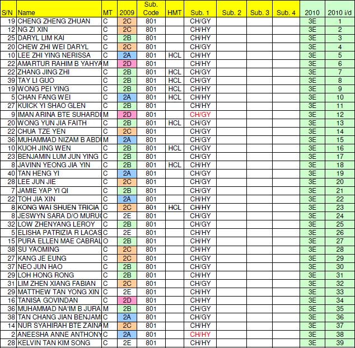Screen dimensions: 355x348
Task: Click the Sub. 3 column header
Action: (x=259, y=9)
